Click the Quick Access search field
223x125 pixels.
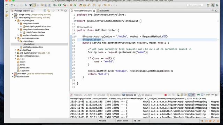(x=194, y=5)
